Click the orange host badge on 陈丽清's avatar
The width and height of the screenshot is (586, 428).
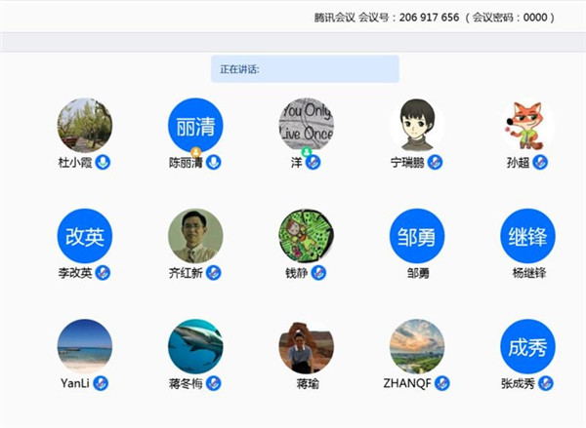(195, 152)
